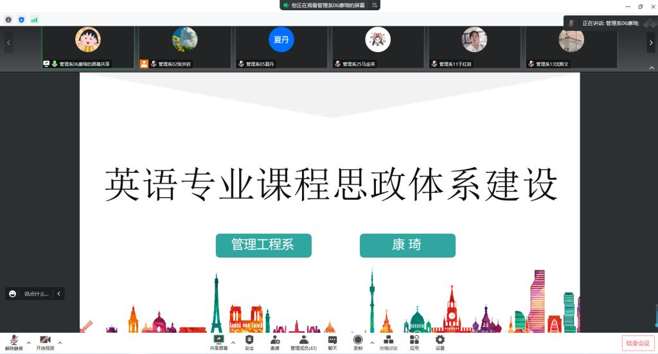Expand video options arrow beside 开启视频
This screenshot has width=658, height=354.
pyautogui.click(x=60, y=342)
